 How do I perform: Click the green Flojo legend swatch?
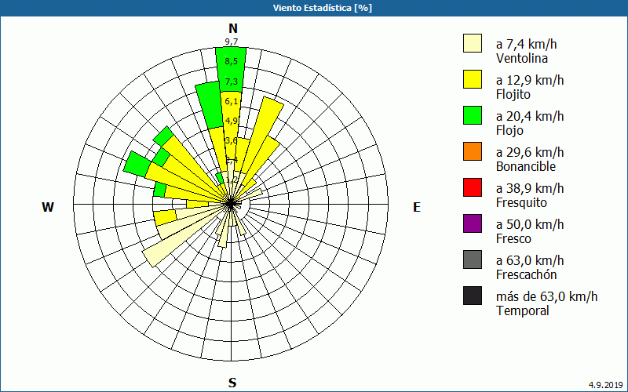(473, 115)
